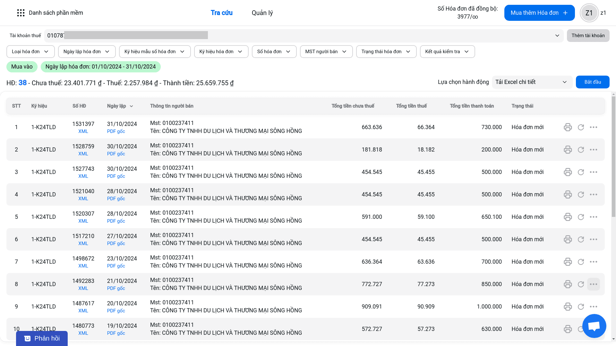Refresh invoice 1527743

coord(581,172)
